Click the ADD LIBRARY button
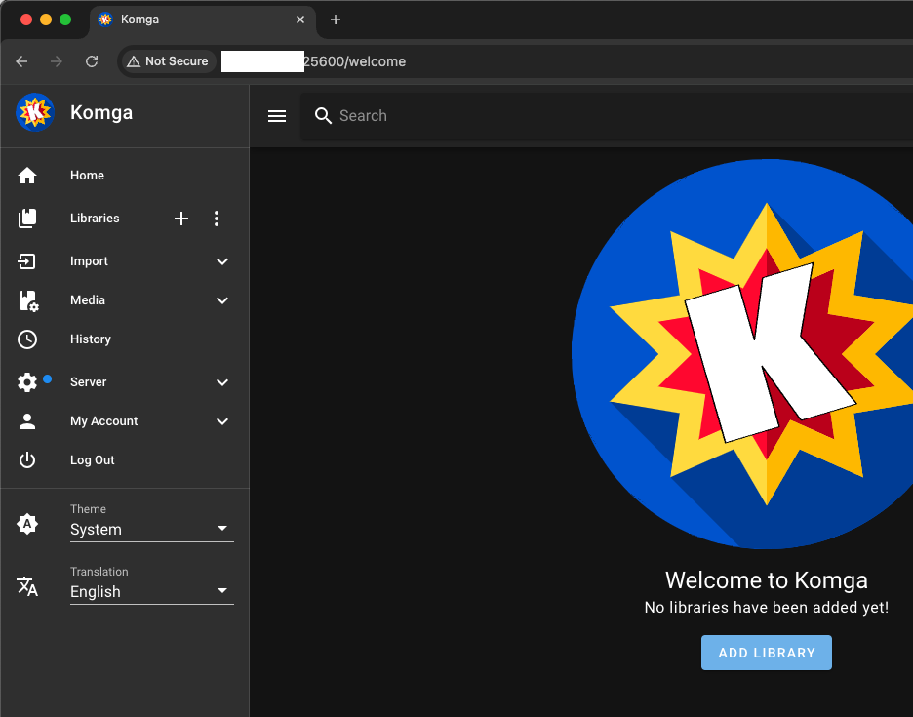 (x=767, y=652)
